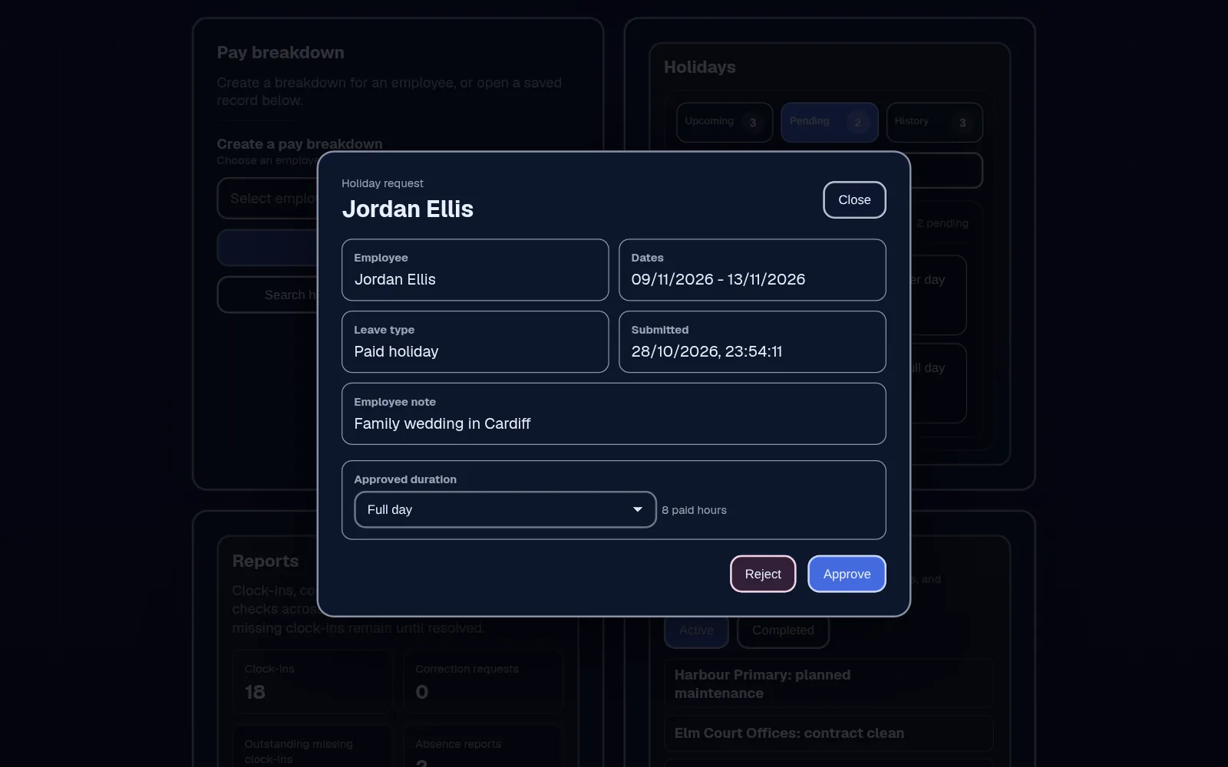Click the 2 pending label in Holidays
This screenshot has width=1228, height=767.
tap(942, 223)
